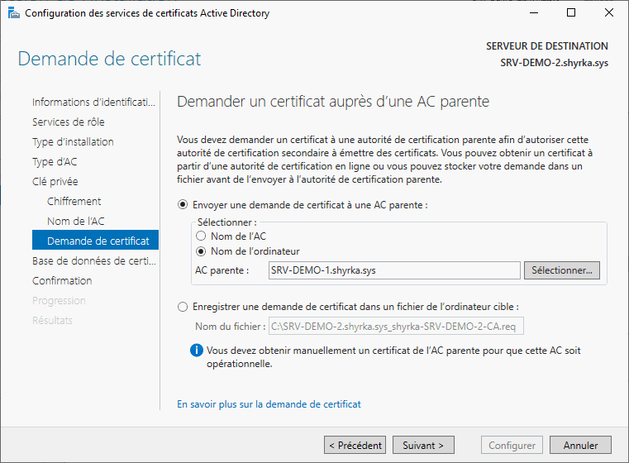Open 'Base de données de certi...' step
This screenshot has height=463, width=629.
(x=93, y=261)
